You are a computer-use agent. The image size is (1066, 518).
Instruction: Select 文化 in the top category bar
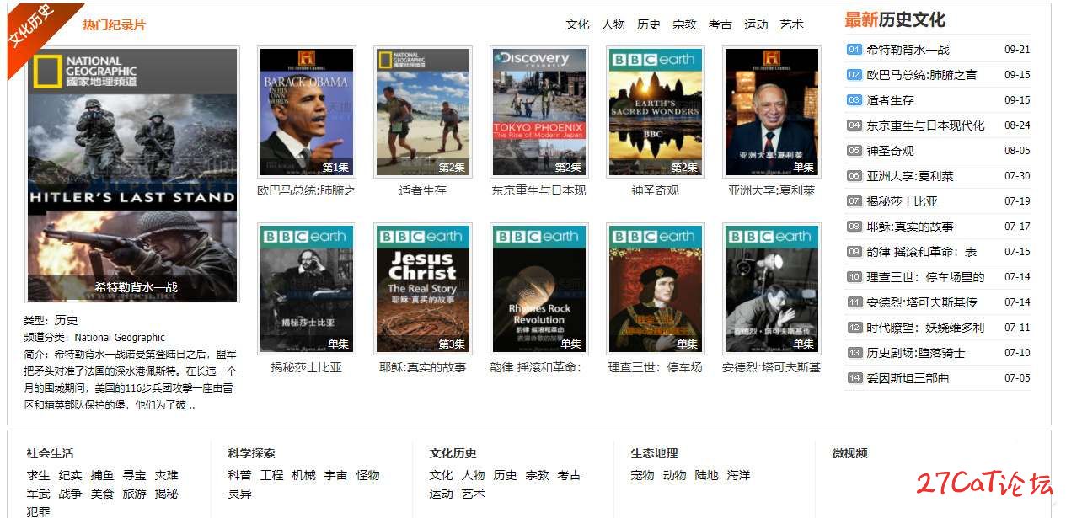[577, 25]
